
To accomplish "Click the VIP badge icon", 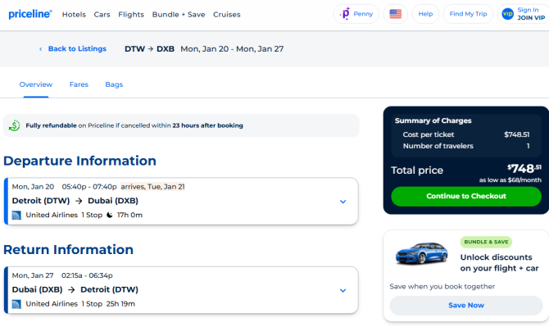I will coord(507,14).
